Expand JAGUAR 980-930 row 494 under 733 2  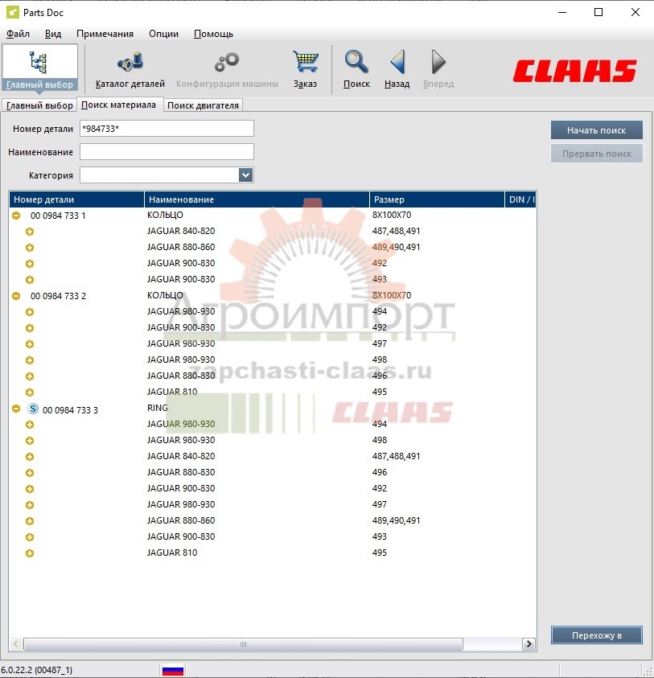[30, 312]
